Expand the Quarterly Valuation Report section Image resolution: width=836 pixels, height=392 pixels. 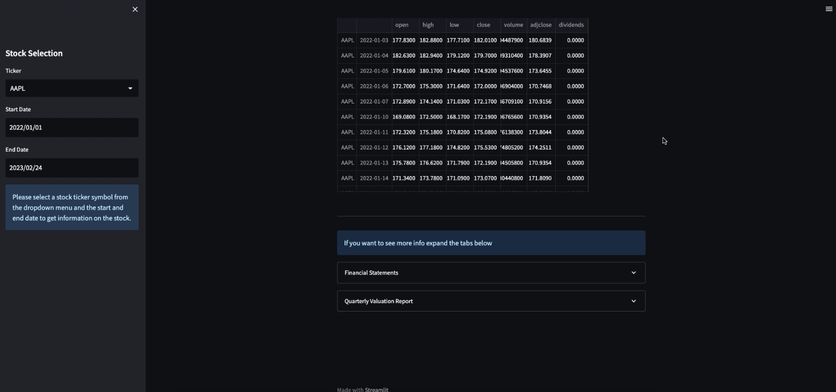(491, 301)
